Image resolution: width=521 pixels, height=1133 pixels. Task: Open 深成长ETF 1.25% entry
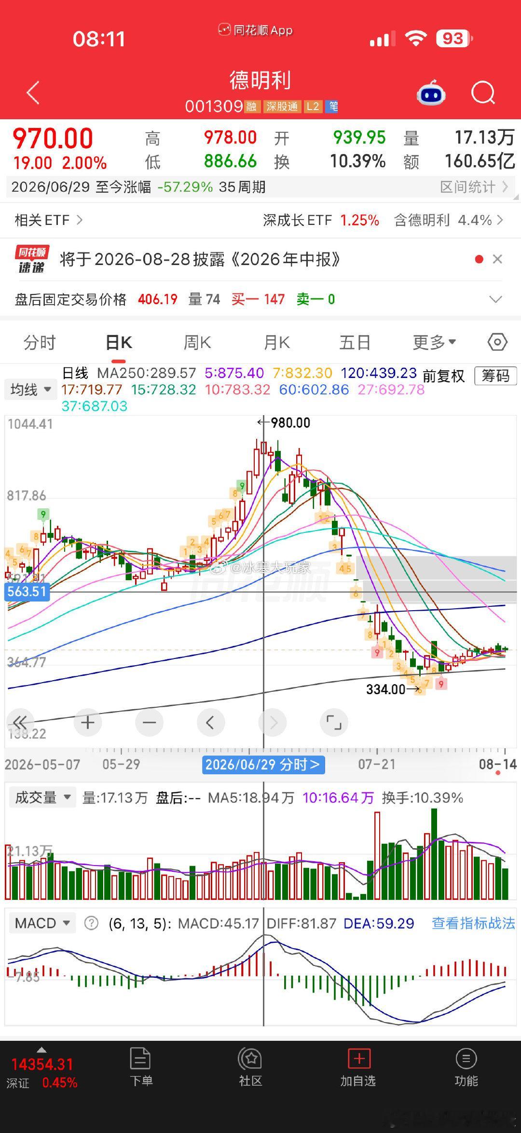[321, 220]
